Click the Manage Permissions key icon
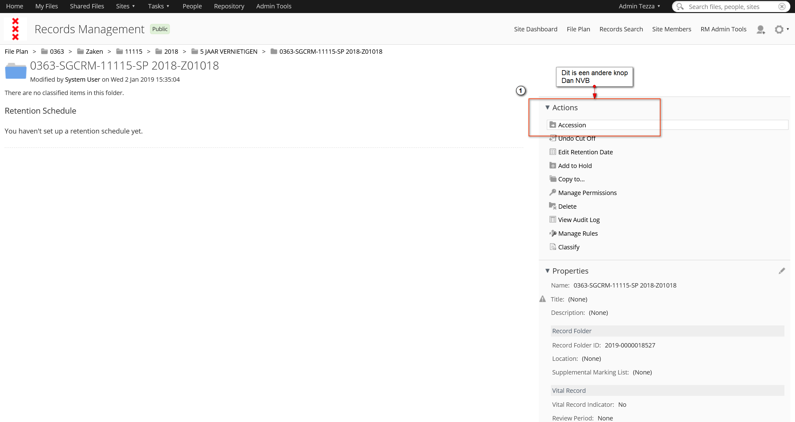The image size is (795, 422). [553, 193]
